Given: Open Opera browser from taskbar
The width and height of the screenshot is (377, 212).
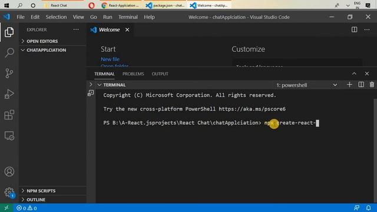Looking at the screenshot, I should click(91, 5).
